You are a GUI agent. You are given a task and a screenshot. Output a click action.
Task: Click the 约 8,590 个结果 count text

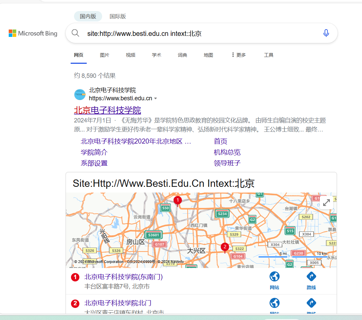pos(95,75)
